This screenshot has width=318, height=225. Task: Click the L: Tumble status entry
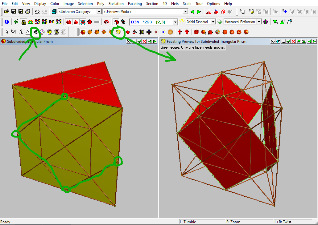click(188, 222)
